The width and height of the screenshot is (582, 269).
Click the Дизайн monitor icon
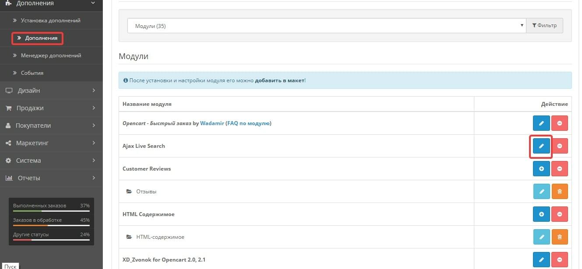pyautogui.click(x=9, y=91)
